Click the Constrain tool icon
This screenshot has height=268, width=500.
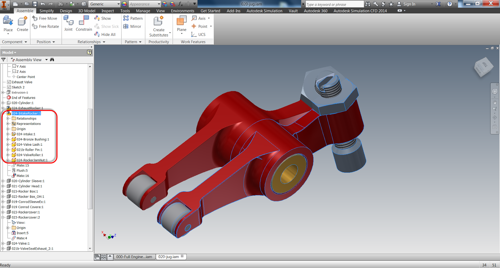coord(84,20)
